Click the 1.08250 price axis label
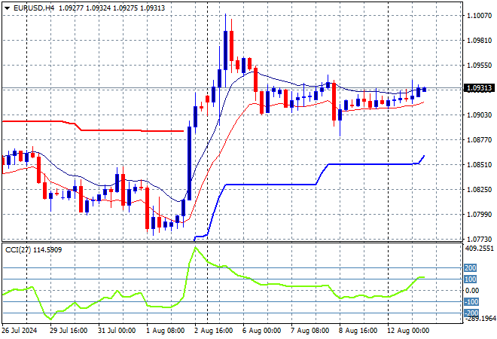Screen dimensions: 497x339 [x=480, y=189]
